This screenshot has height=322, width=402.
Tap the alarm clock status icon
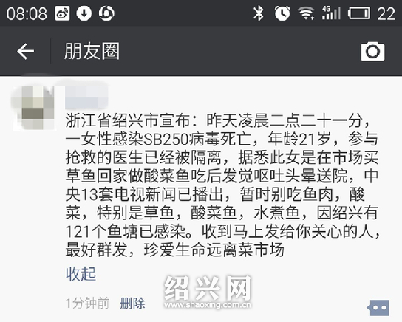tap(282, 13)
